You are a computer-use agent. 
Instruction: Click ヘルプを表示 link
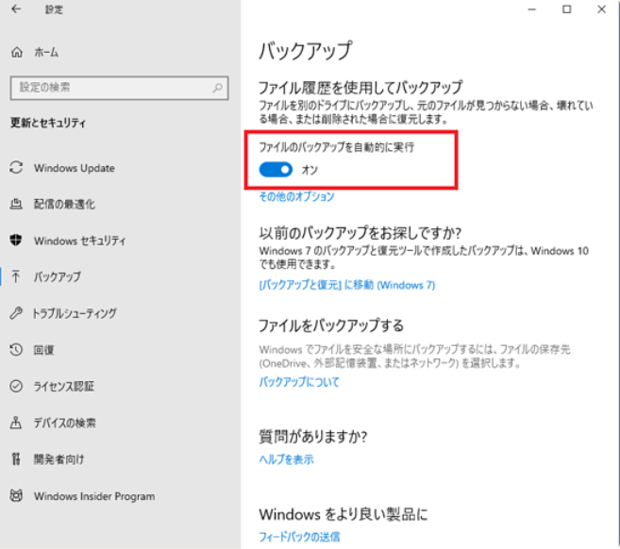[286, 459]
